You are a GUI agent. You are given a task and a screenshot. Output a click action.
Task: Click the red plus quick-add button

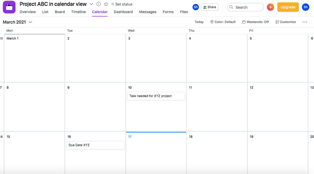[x=270, y=7]
